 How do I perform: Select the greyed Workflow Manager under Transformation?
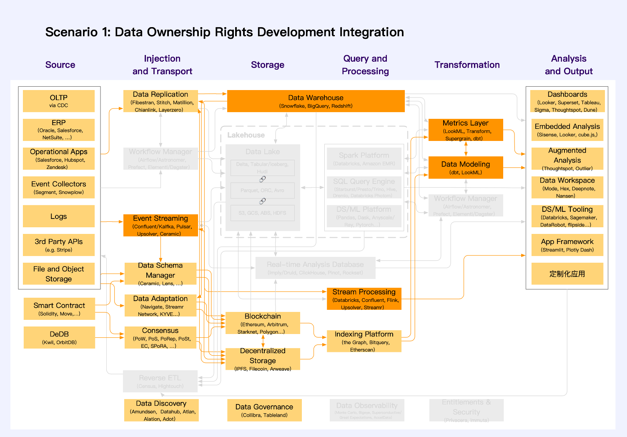click(x=466, y=206)
